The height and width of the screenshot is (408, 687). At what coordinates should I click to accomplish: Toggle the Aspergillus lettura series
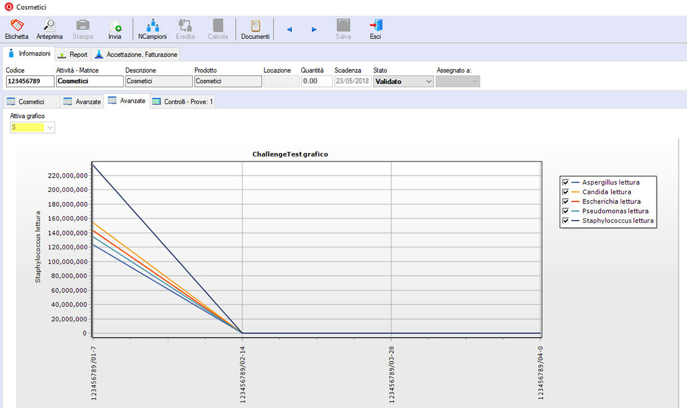pyautogui.click(x=565, y=182)
